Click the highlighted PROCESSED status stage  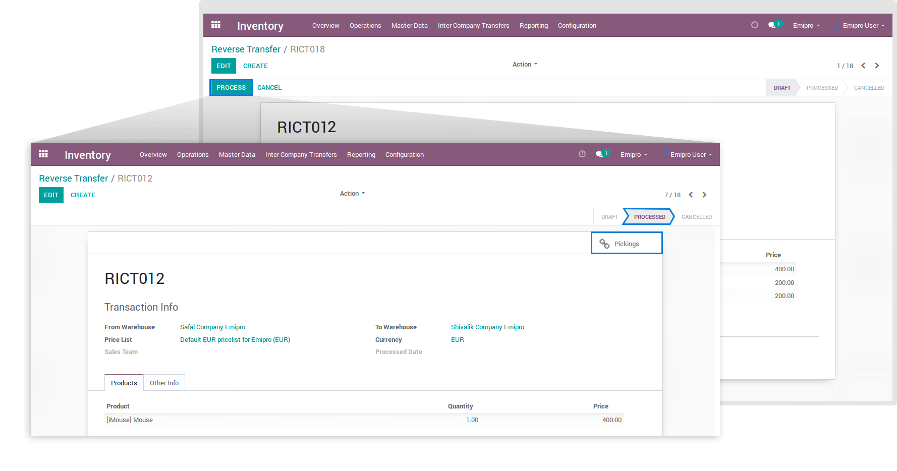coord(649,217)
